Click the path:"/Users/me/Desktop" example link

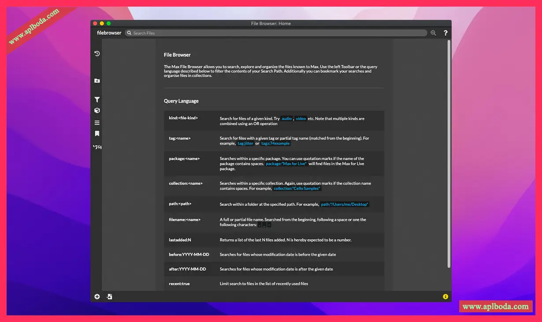tap(344, 204)
